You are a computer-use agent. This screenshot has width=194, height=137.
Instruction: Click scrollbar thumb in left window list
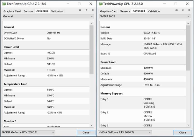[x=91, y=50]
